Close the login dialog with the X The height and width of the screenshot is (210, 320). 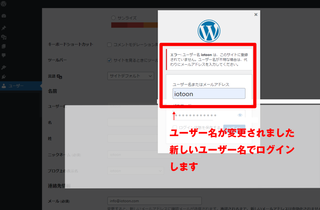click(x=256, y=14)
